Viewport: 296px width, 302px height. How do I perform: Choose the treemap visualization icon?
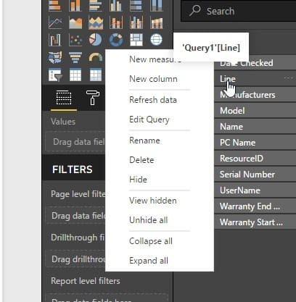(136, 40)
